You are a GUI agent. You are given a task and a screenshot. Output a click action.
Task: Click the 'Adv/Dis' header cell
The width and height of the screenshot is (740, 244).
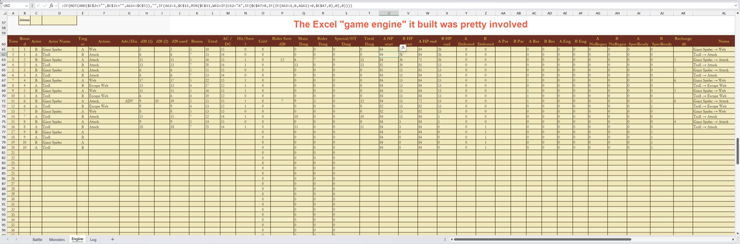(x=129, y=41)
